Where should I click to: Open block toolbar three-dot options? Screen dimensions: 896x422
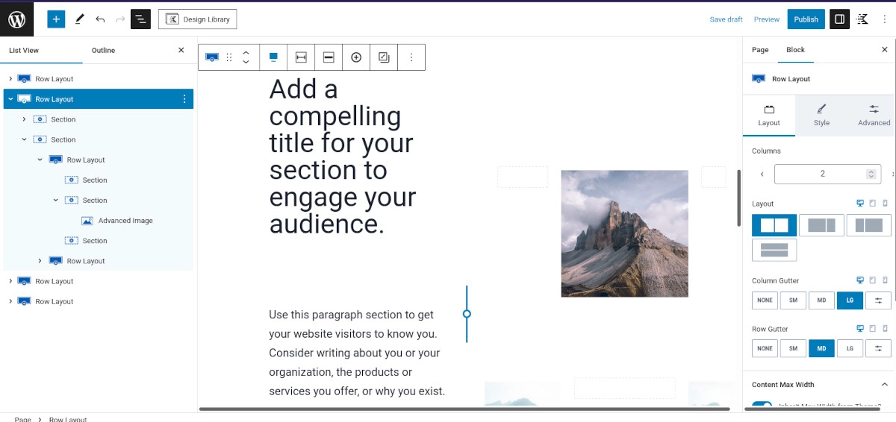click(411, 57)
